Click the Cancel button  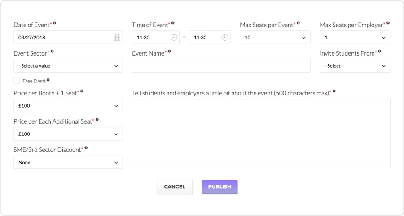click(175, 187)
